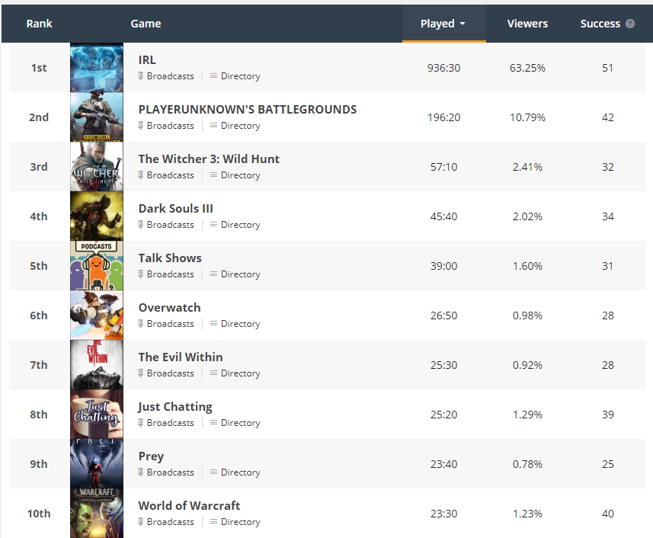Click the Rank column header

tap(39, 24)
